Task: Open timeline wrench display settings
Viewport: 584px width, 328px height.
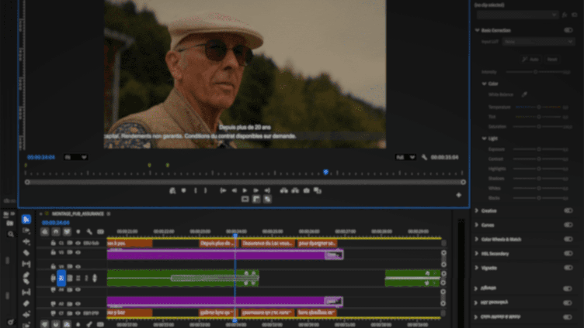Action: 89,232
